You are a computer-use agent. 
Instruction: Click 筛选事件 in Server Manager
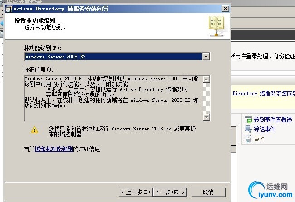265,129
